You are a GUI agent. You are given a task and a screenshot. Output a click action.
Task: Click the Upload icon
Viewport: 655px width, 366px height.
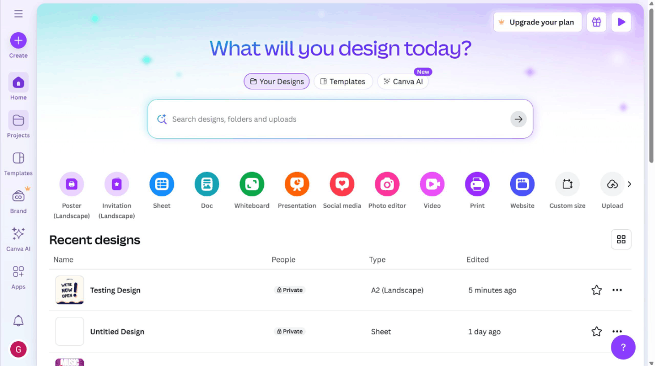click(x=613, y=184)
